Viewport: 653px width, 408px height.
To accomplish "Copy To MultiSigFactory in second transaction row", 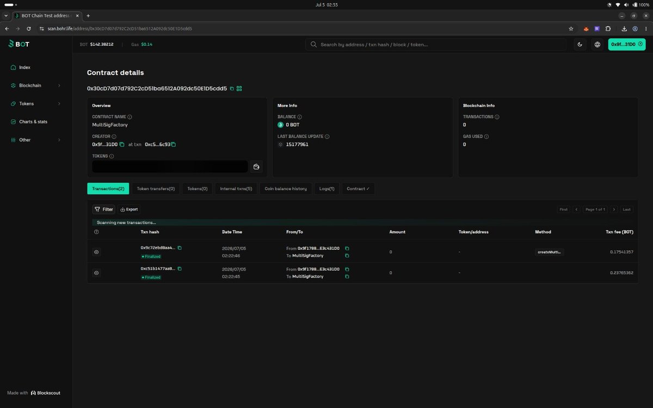I will pyautogui.click(x=347, y=276).
